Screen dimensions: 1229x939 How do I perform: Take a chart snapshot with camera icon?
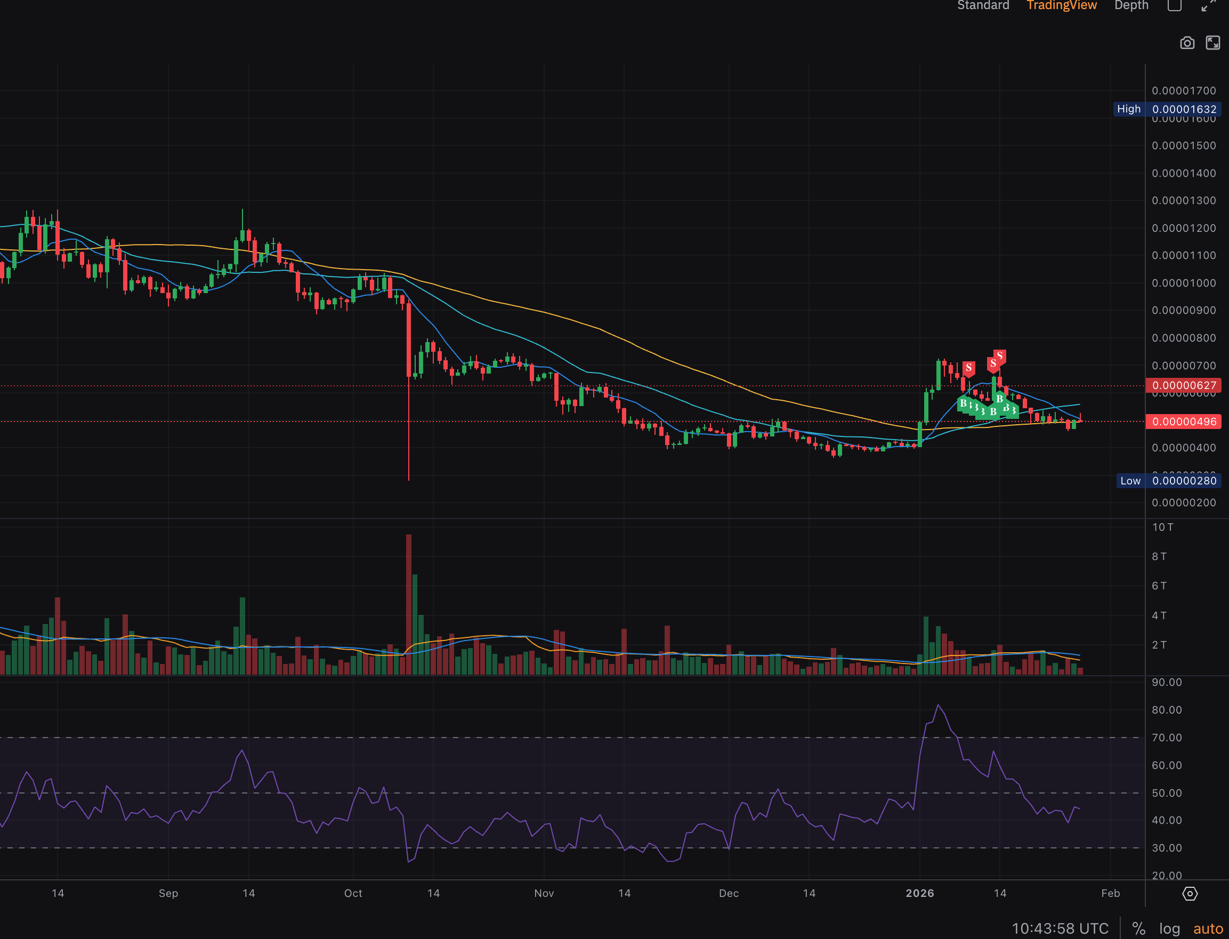1187,43
